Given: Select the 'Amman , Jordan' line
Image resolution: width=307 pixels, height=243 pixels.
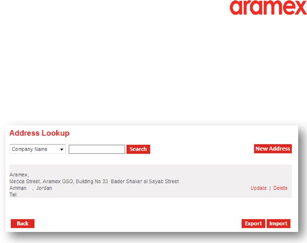Looking at the screenshot, I should (x=31, y=188).
